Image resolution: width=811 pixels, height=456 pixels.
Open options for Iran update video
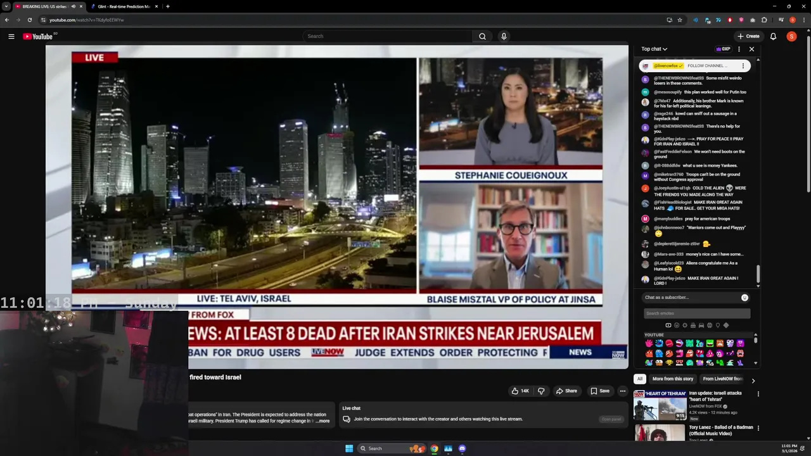758,393
